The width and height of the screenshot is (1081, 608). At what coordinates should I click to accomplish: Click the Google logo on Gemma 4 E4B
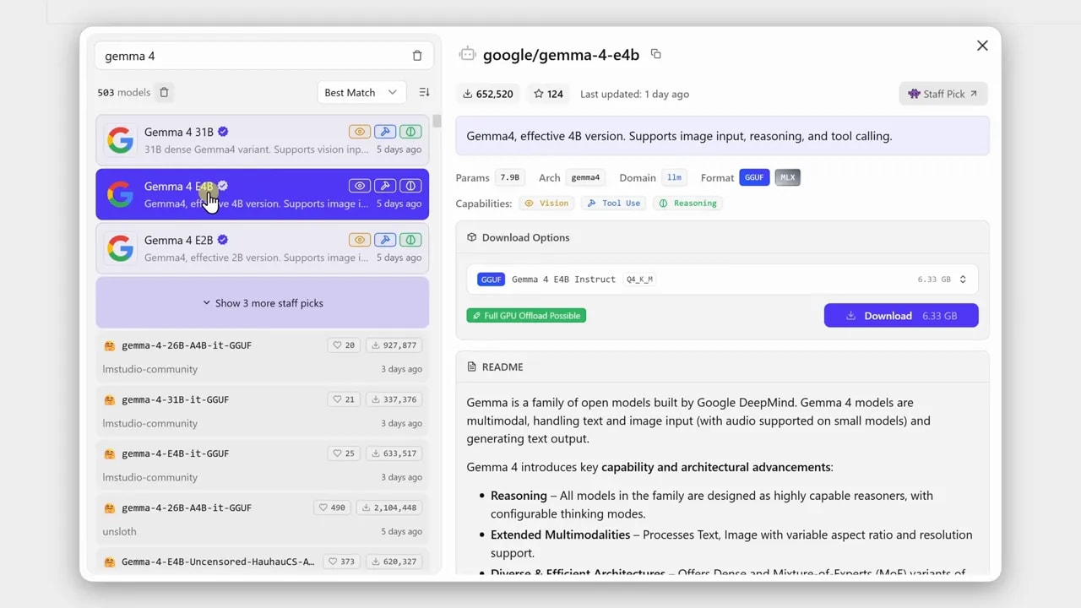[120, 194]
